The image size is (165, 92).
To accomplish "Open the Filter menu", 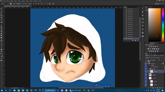I will pos(27,1).
